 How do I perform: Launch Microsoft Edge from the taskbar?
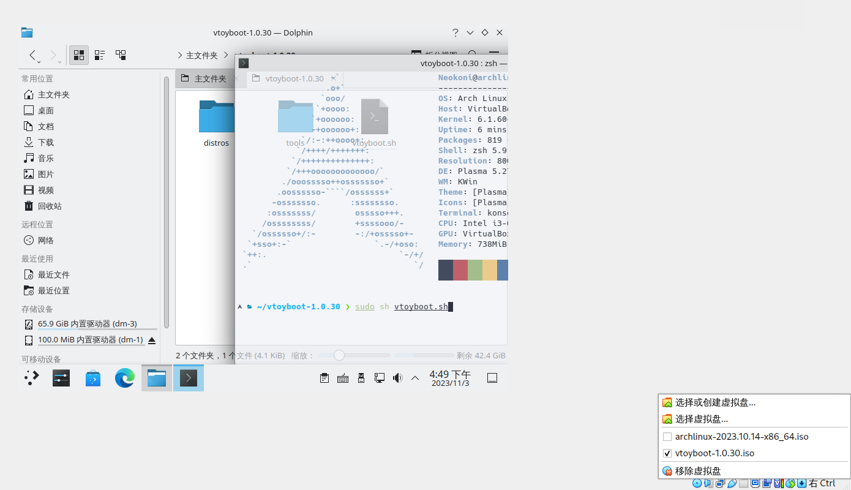click(125, 378)
